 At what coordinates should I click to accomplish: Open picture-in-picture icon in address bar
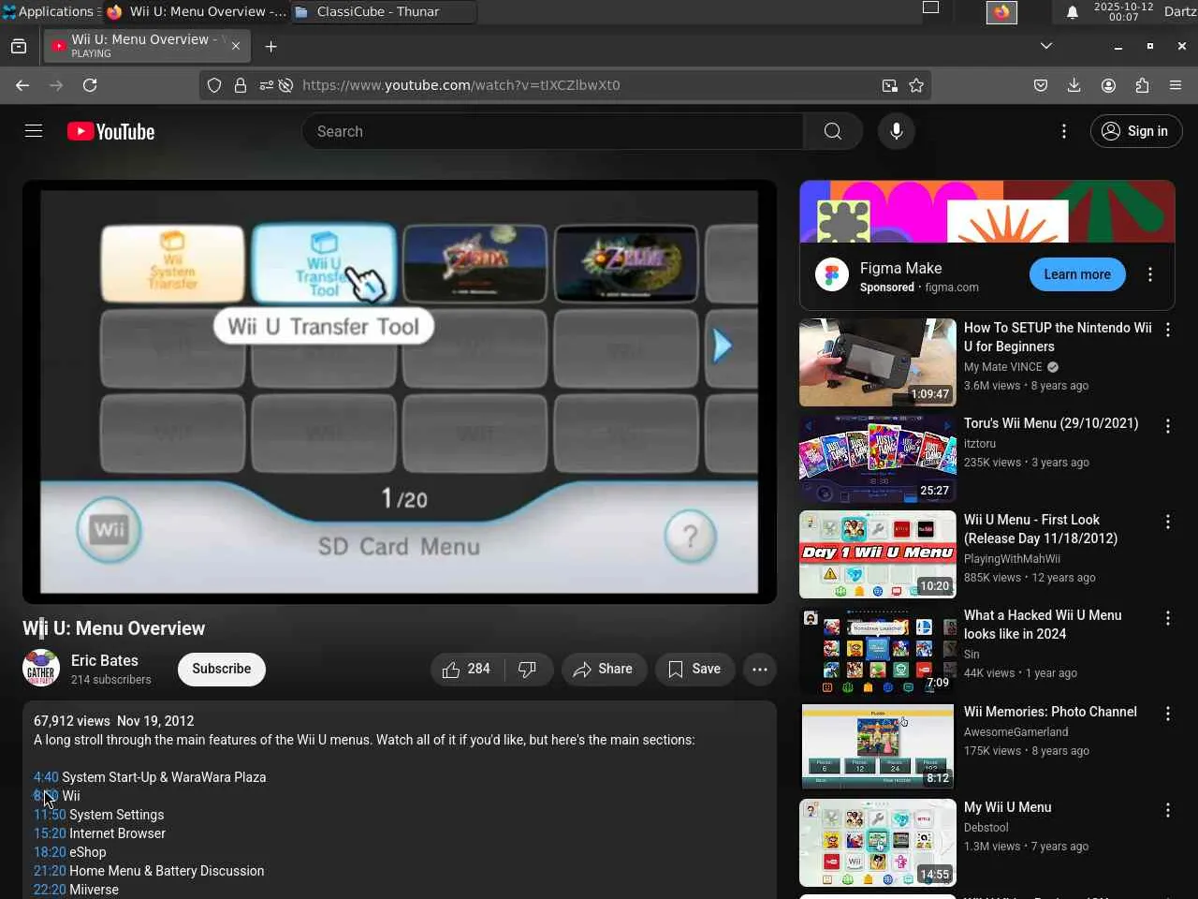point(889,85)
